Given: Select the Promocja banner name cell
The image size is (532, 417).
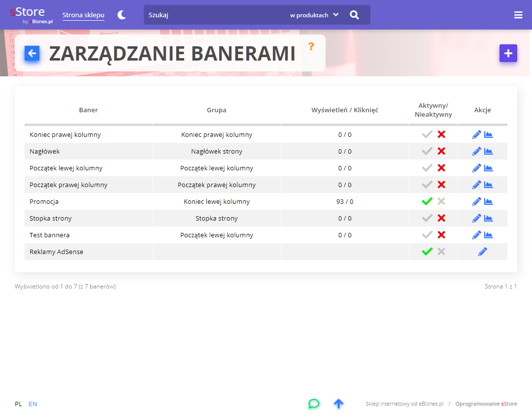Looking at the screenshot, I should [x=44, y=202].
